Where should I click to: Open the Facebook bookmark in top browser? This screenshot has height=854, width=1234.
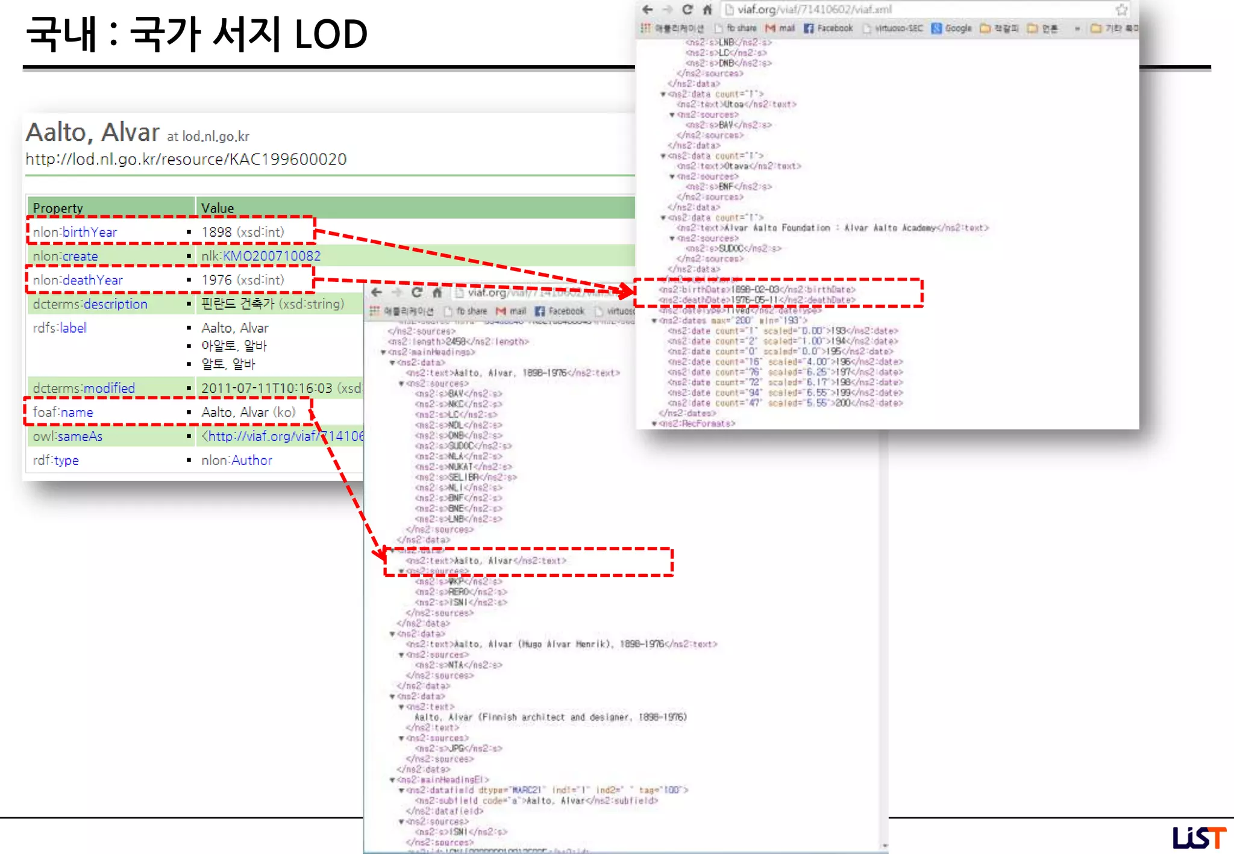coord(829,28)
